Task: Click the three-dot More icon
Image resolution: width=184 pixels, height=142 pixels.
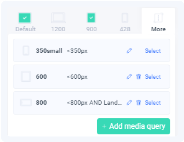Action: [x=158, y=18]
